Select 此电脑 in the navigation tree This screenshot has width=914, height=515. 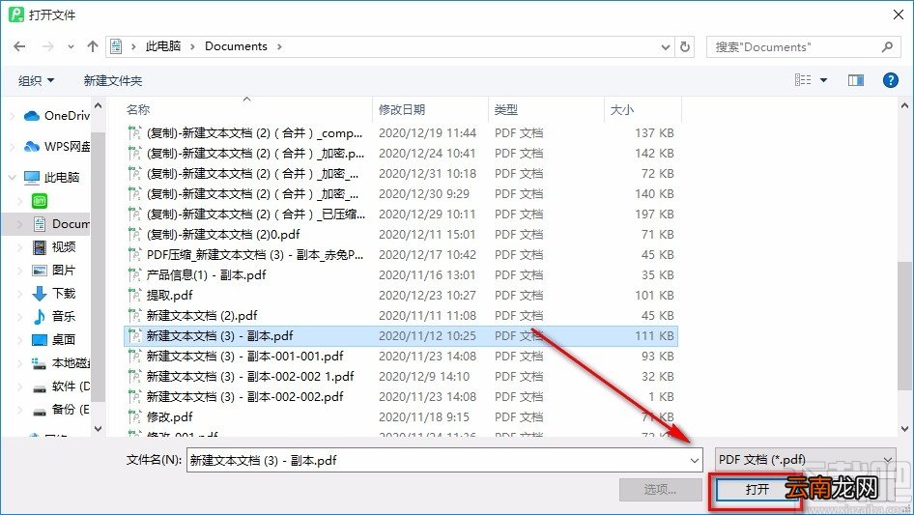51,177
